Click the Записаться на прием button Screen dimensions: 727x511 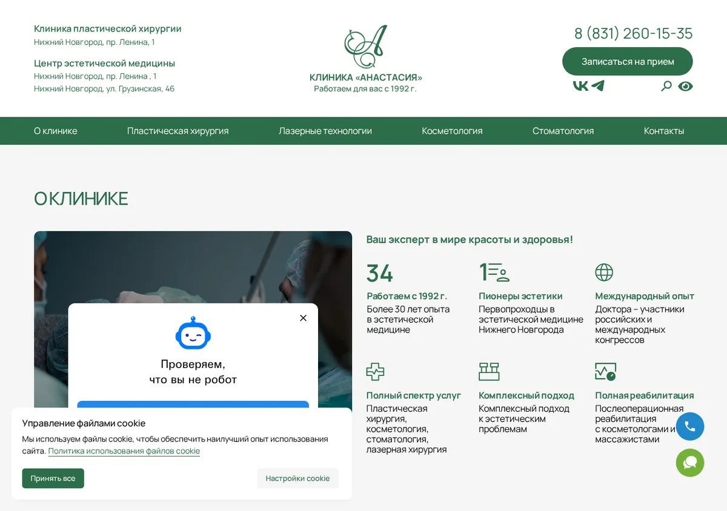[628, 61]
